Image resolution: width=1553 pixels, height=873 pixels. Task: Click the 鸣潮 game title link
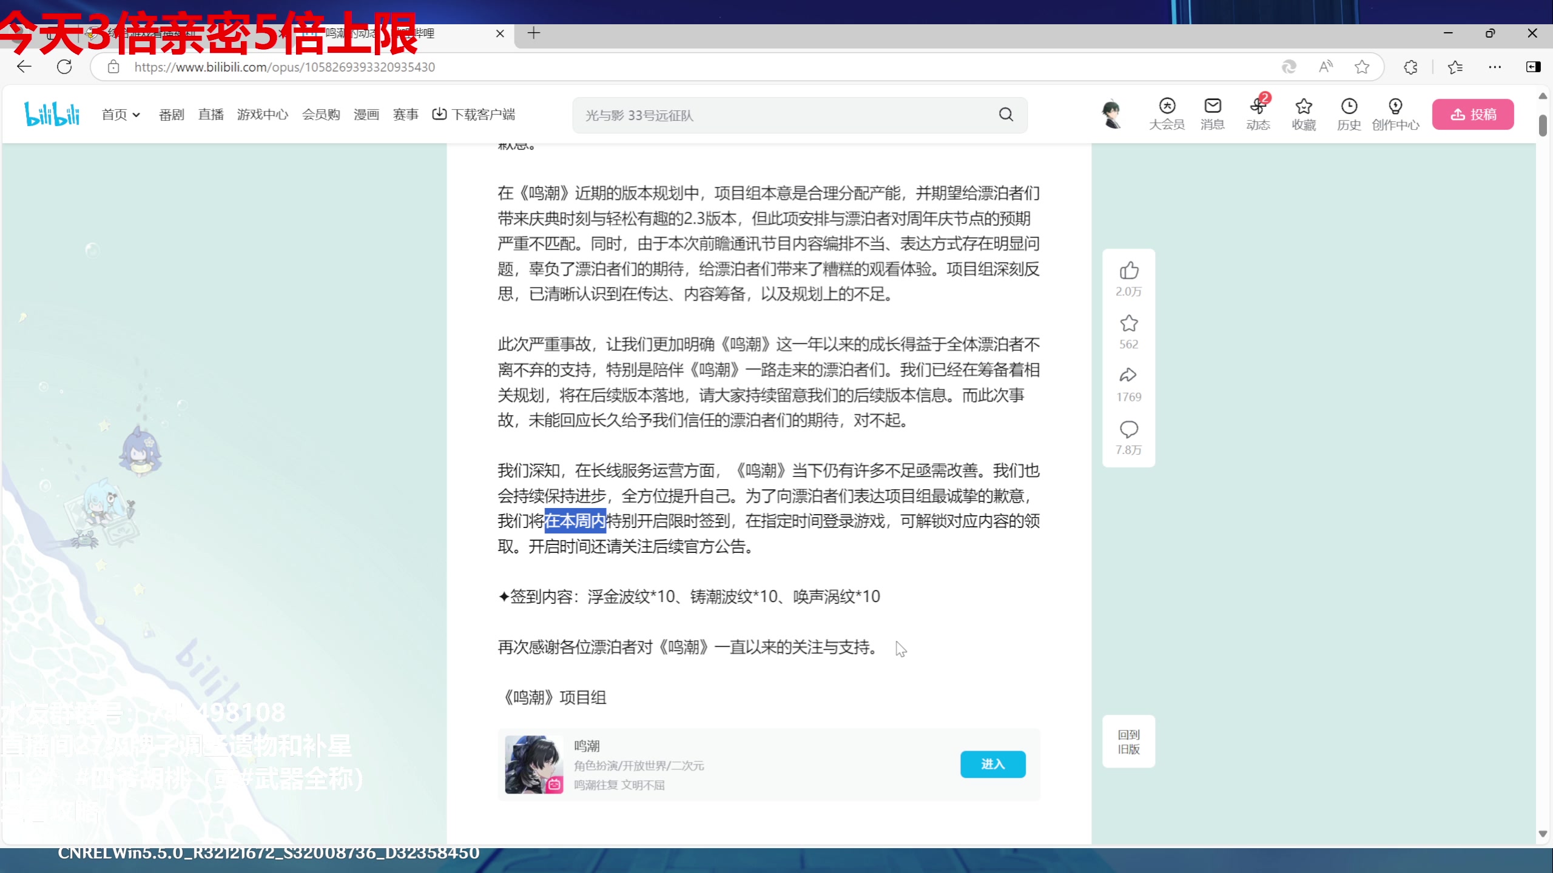point(587,746)
